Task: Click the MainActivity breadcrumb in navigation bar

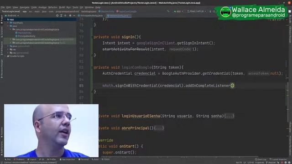Action: pyautogui.click(x=106, y=11)
